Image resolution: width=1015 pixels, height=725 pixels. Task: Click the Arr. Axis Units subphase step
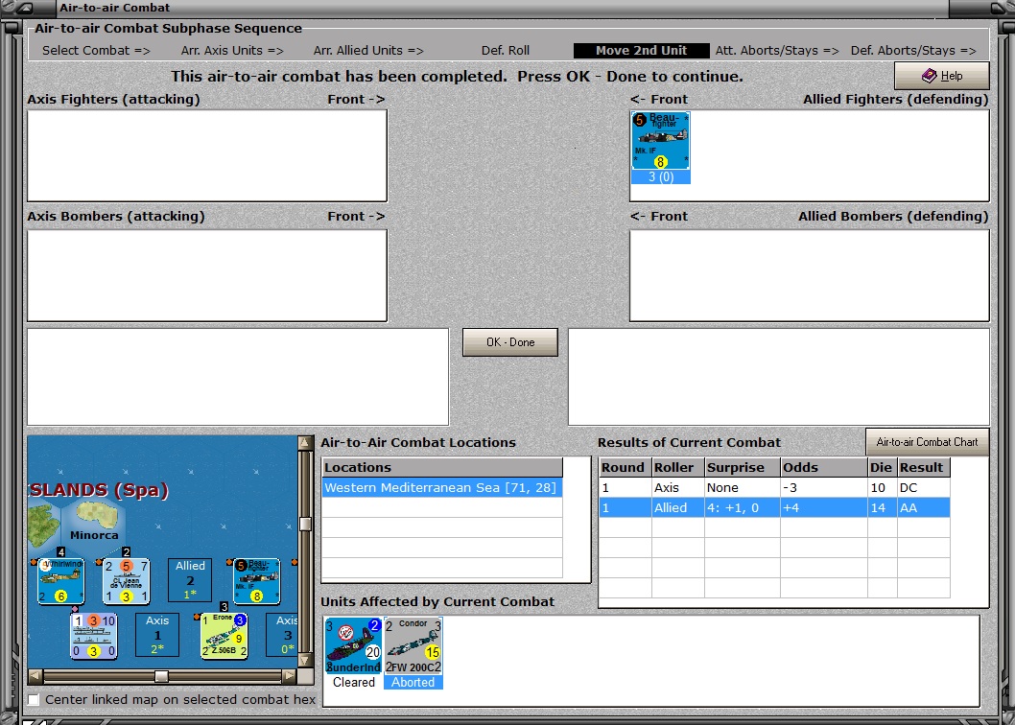pos(232,51)
